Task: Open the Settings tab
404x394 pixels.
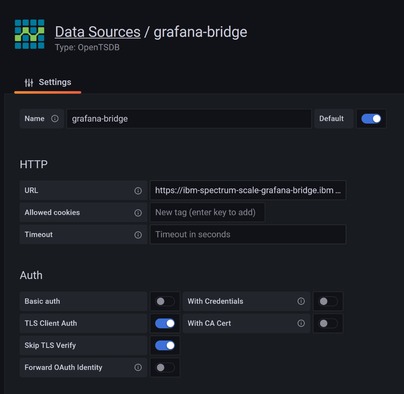Action: pyautogui.click(x=48, y=82)
